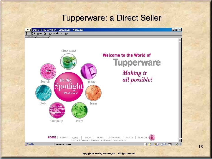This screenshot has height=159, width=212.
Task: Click TODAY in the bottom navigation
Action: point(64,138)
